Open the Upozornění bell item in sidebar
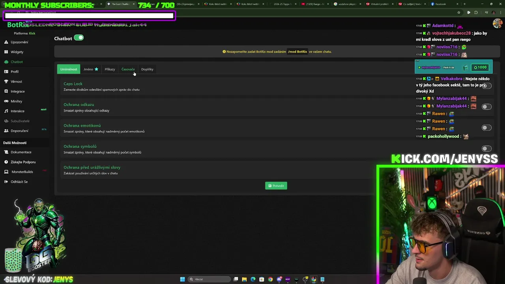The height and width of the screenshot is (284, 505). coord(17,42)
